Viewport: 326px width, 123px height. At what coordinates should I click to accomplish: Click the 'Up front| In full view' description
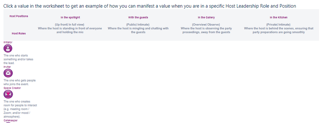[x=70, y=24]
